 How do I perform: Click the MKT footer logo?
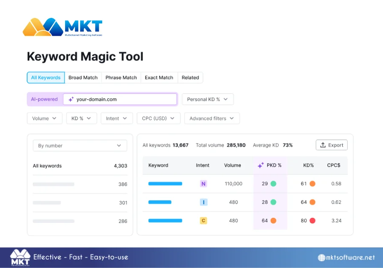coord(20,257)
